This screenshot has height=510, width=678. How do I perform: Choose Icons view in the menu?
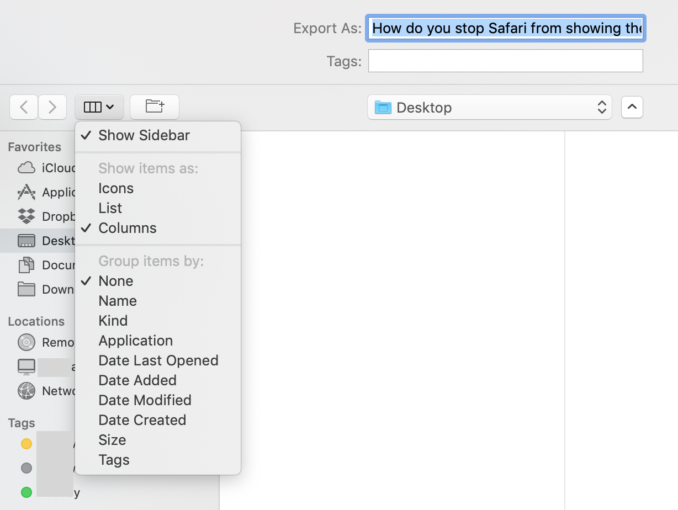tap(158, 188)
